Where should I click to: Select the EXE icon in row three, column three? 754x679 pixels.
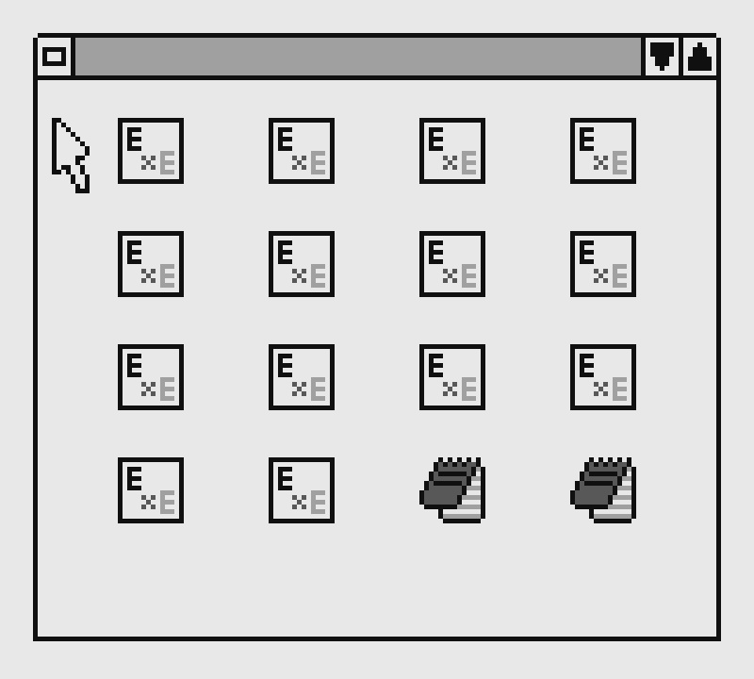[452, 377]
